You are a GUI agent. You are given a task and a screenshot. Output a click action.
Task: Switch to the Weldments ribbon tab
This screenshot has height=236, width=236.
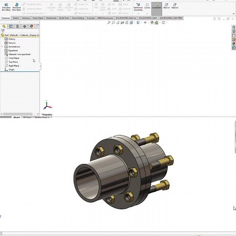(51, 18)
